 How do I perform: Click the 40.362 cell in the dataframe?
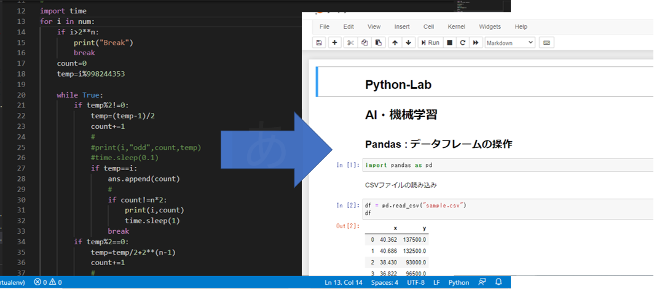(388, 241)
